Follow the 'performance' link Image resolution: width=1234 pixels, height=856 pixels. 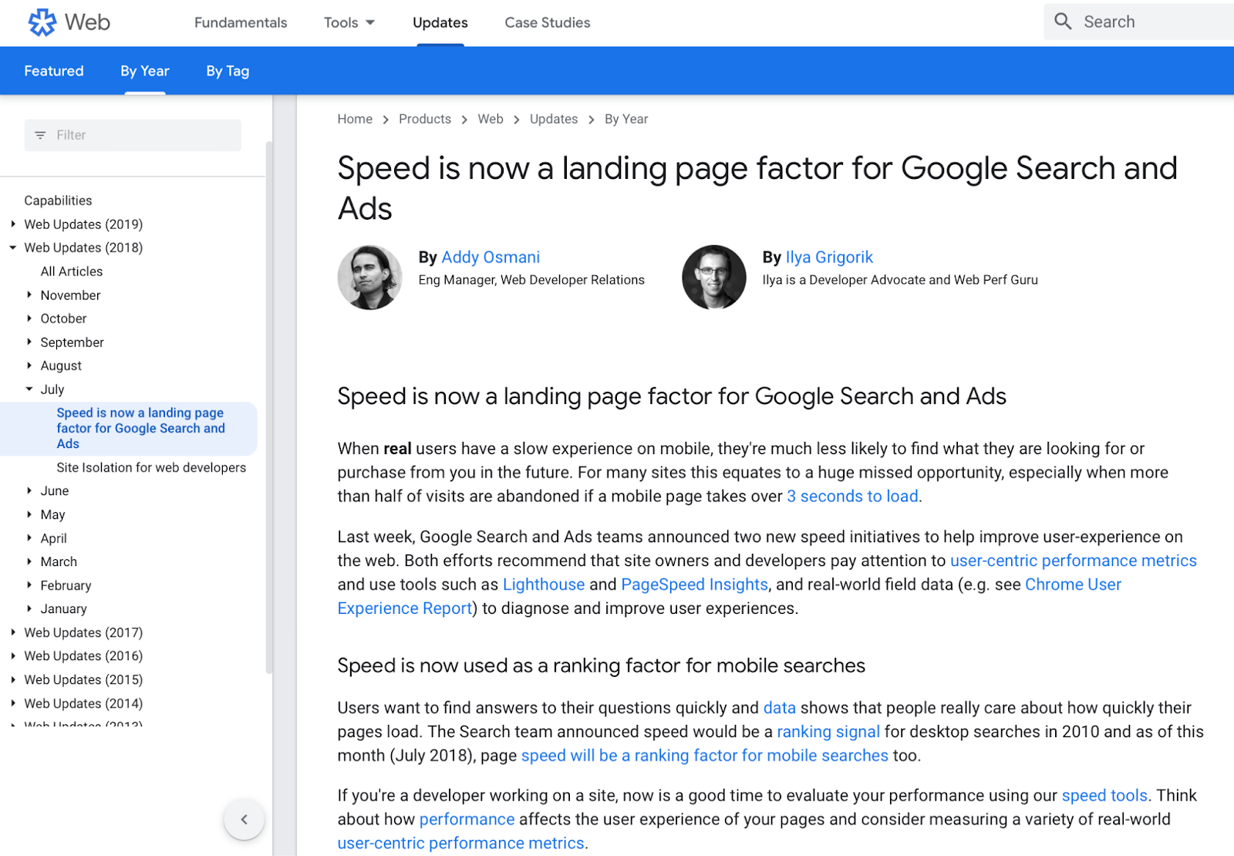[x=467, y=819]
